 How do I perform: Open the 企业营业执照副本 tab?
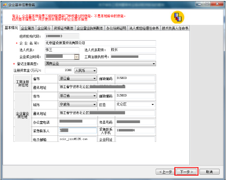coord(90,28)
